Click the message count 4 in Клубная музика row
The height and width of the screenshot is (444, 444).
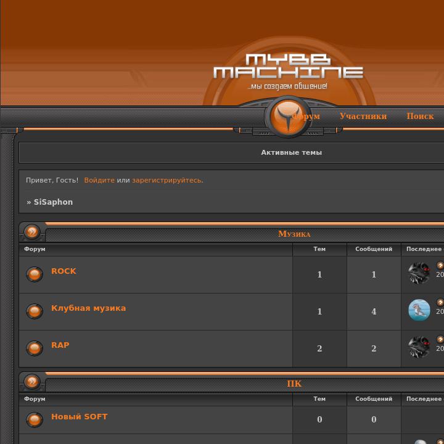click(374, 311)
